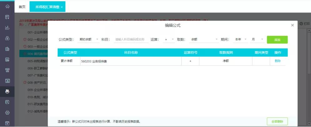Click the 期间类型 column header
Screen dimensions: 311x127
coord(261,53)
